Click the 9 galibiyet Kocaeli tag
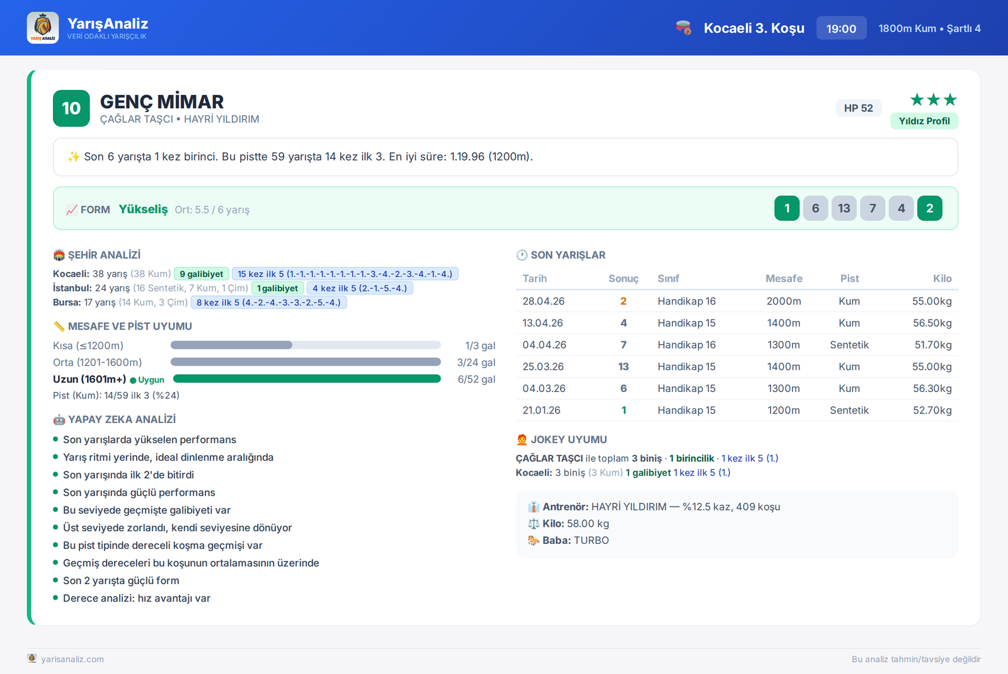The height and width of the screenshot is (674, 1008). pyautogui.click(x=202, y=274)
